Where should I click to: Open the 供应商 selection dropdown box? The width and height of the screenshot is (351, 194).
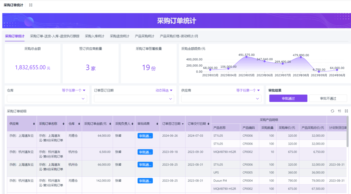[x=221, y=99]
